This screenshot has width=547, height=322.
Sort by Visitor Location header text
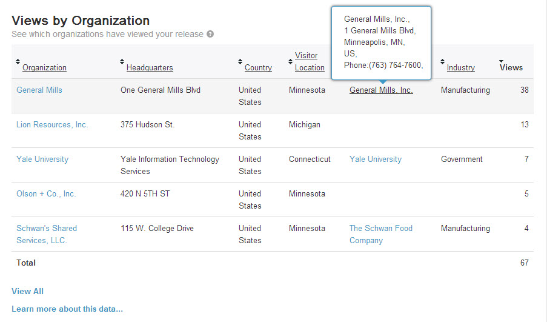click(x=310, y=62)
